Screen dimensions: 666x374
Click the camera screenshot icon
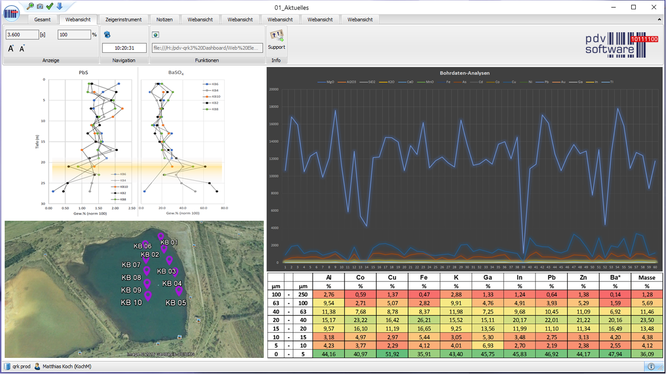[x=40, y=6]
